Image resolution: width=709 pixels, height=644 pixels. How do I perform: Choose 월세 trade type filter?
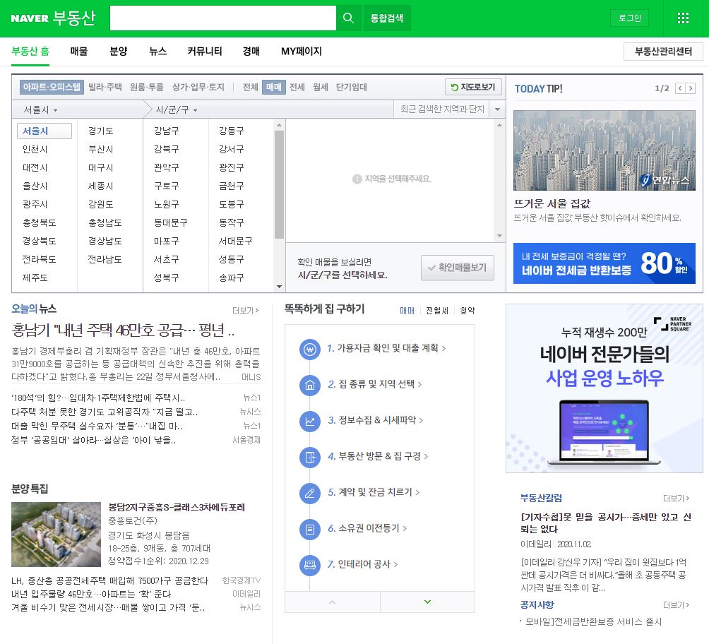pyautogui.click(x=320, y=87)
